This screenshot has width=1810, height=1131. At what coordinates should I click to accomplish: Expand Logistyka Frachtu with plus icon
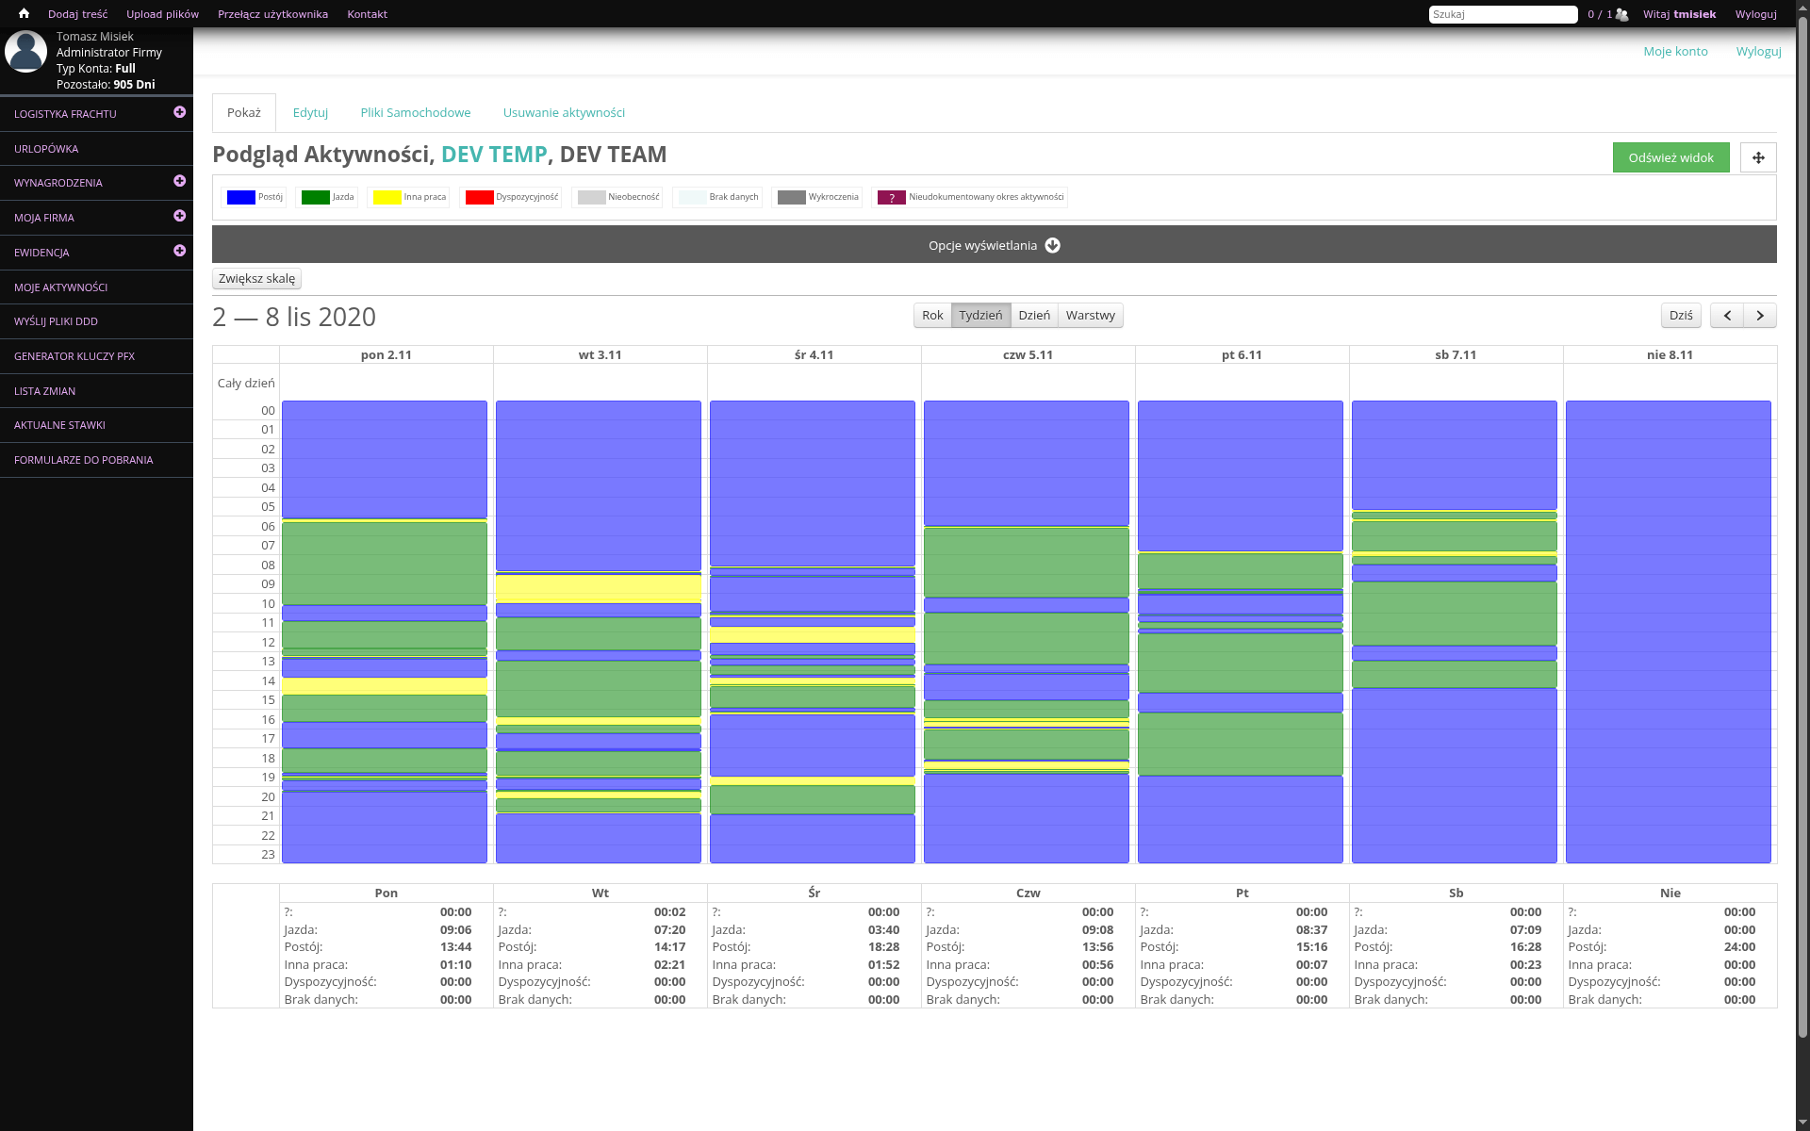[x=179, y=112]
